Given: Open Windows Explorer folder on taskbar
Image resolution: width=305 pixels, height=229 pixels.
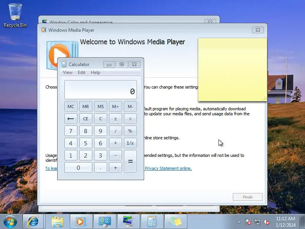Looking at the screenshot, I should click(58, 222).
